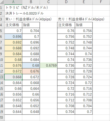
Task: Click '指値' header in column B
Action: pyautogui.click(x=31, y=25)
